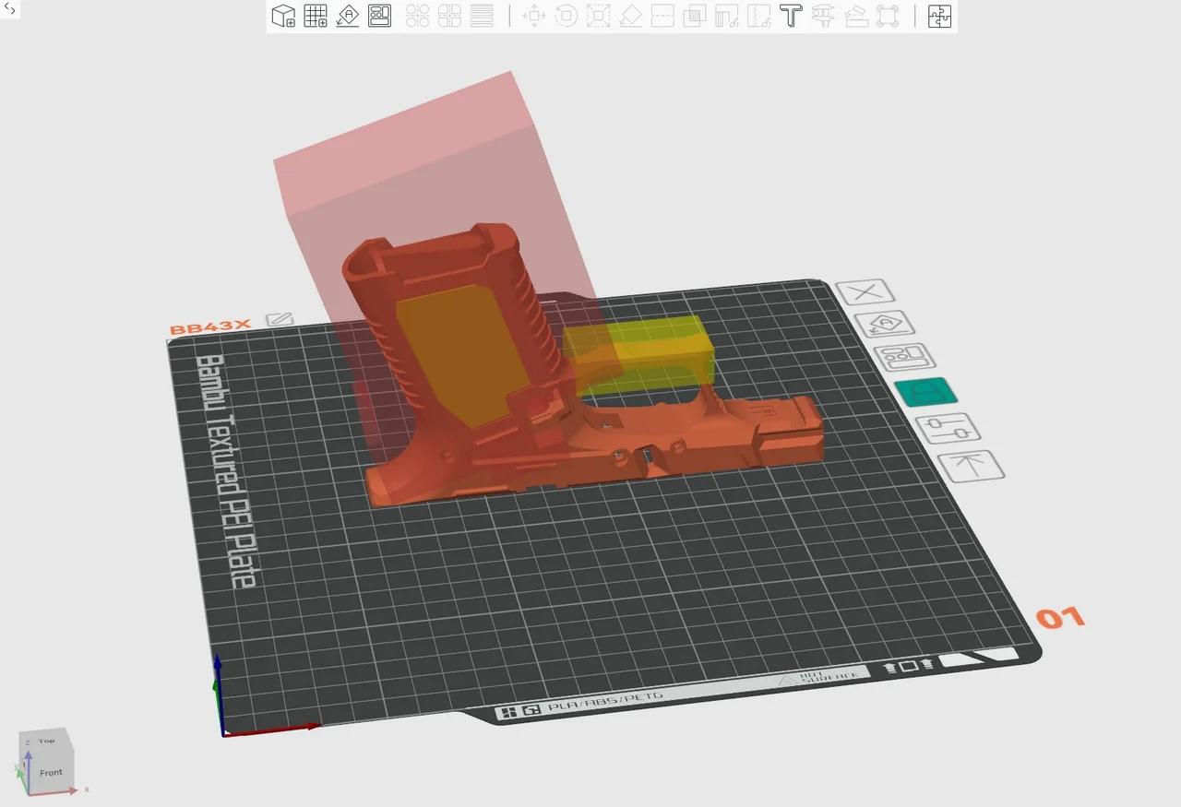Viewport: 1181px width, 807px height.
Task: Open the Text shape tool
Action: coord(791,16)
